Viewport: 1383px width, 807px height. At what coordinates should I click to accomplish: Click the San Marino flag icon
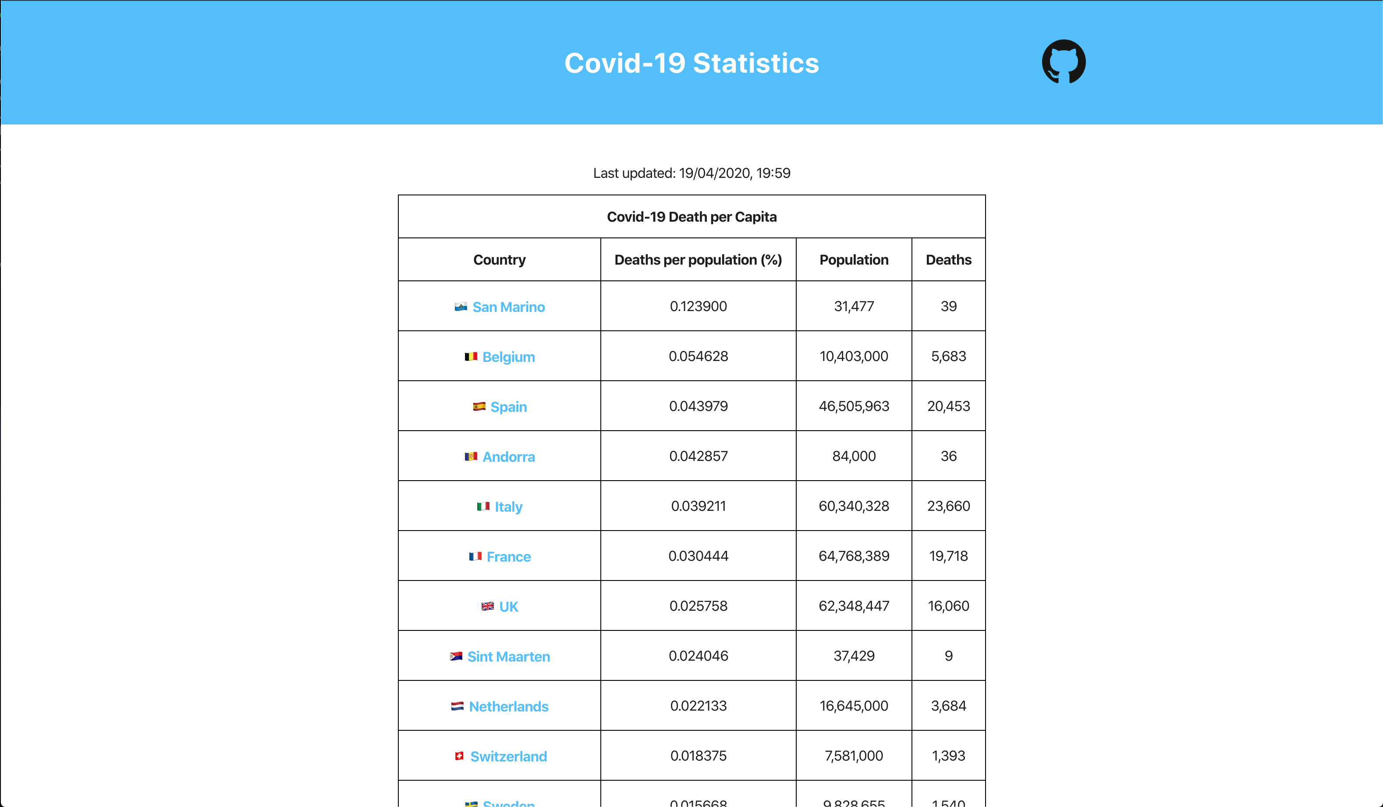(461, 307)
